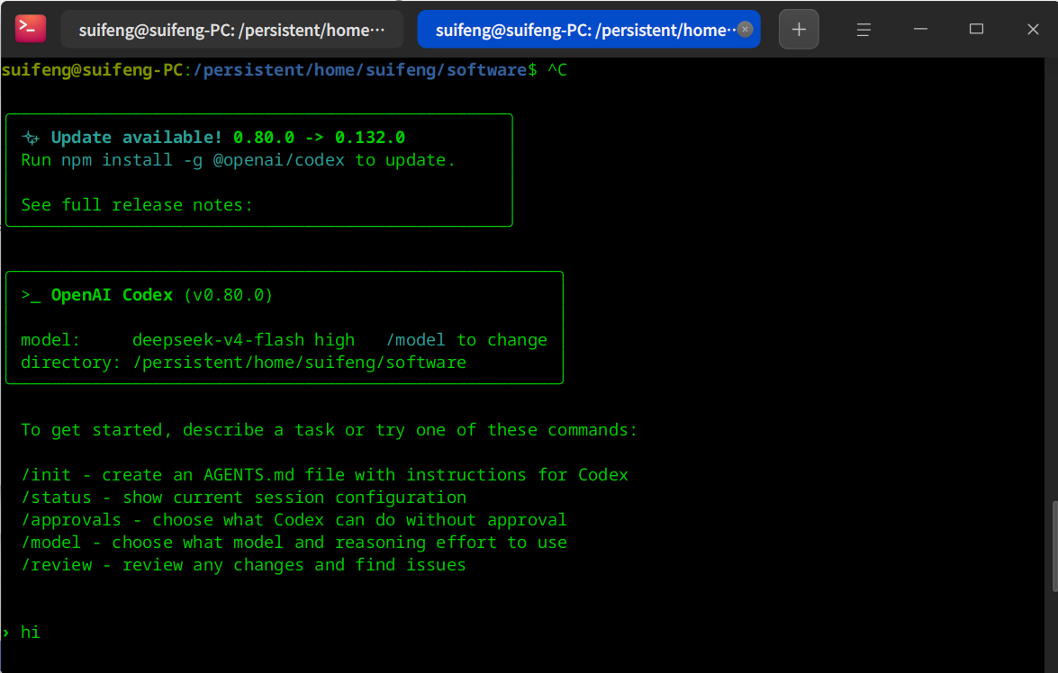1058x673 pixels.
Task: Click the '/status - show current session configuration' line
Action: 244,498
